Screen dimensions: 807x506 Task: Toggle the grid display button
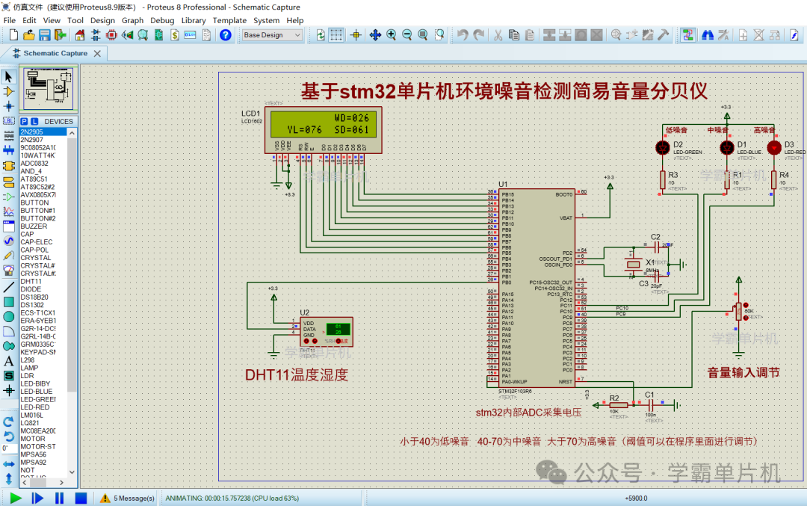[x=336, y=35]
